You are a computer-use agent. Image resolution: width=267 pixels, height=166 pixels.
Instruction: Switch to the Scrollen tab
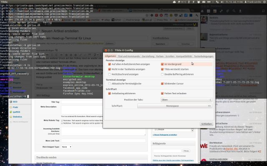pos(170,56)
